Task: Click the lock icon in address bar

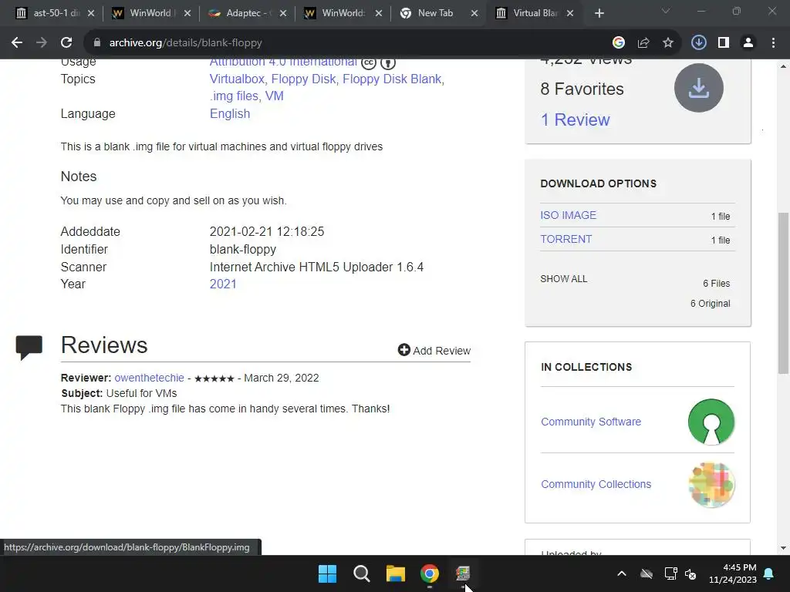Action: click(97, 43)
